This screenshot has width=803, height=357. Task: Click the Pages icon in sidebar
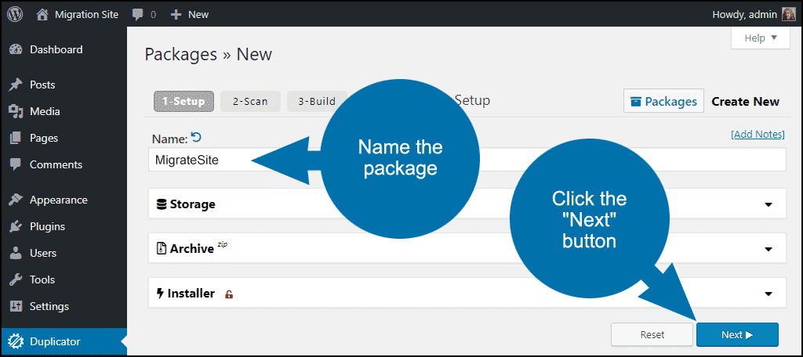pyautogui.click(x=16, y=138)
